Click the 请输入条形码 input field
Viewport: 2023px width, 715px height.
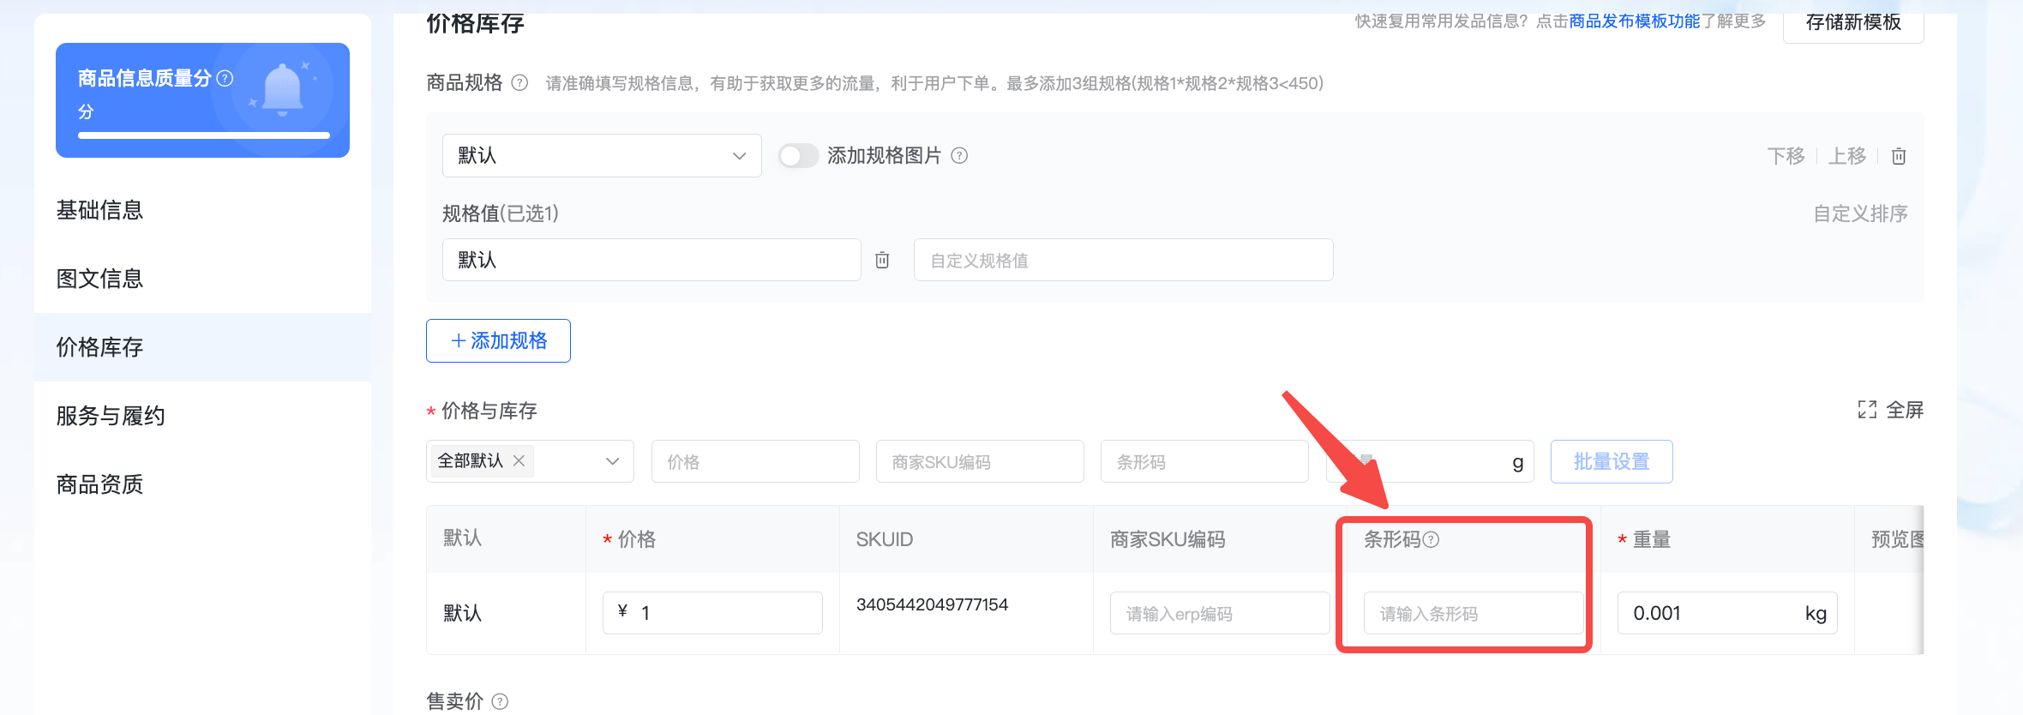(1474, 613)
